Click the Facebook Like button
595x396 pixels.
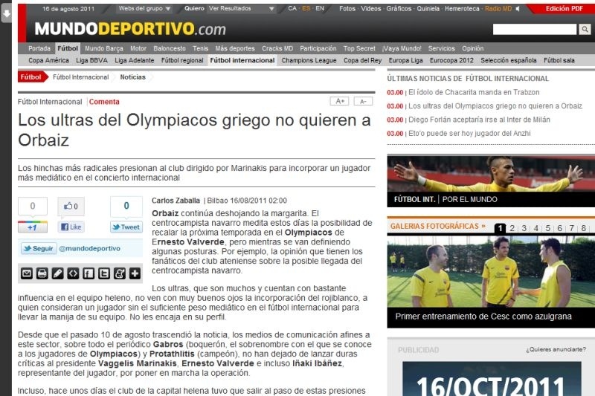pyautogui.click(x=71, y=227)
